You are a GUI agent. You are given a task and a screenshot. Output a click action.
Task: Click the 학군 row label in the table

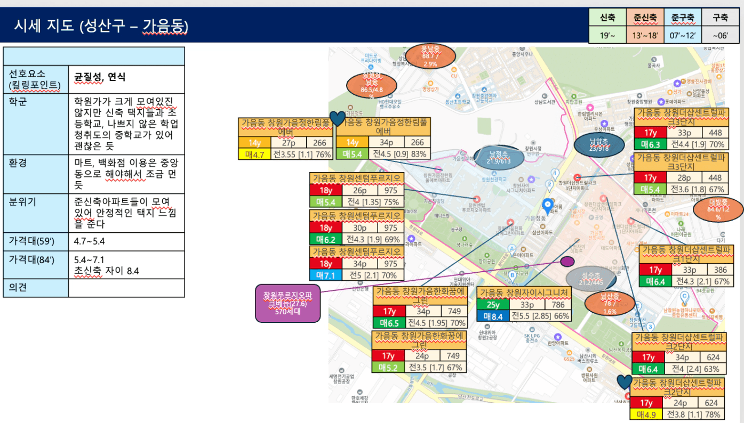[x=36, y=124]
